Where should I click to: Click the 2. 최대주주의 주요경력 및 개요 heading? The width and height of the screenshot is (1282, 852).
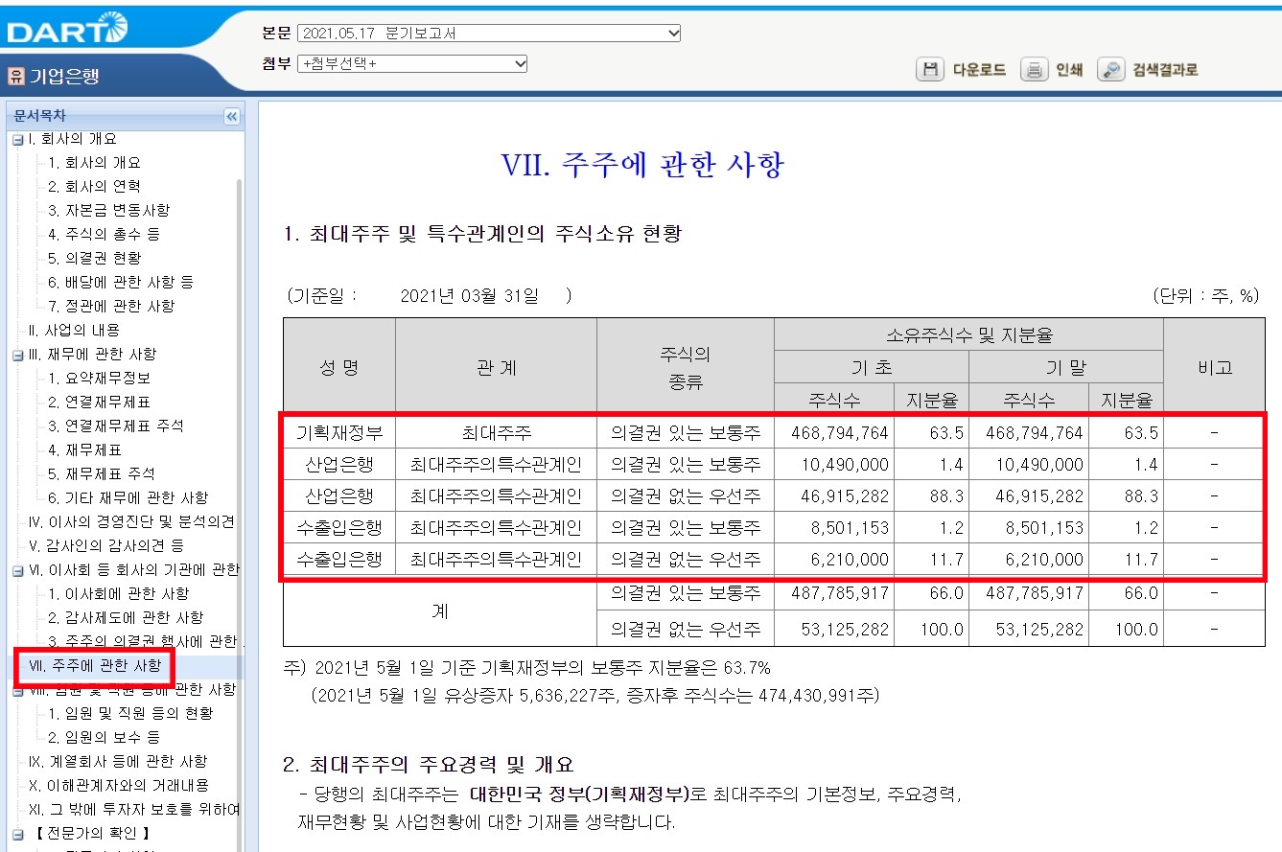coord(429,765)
